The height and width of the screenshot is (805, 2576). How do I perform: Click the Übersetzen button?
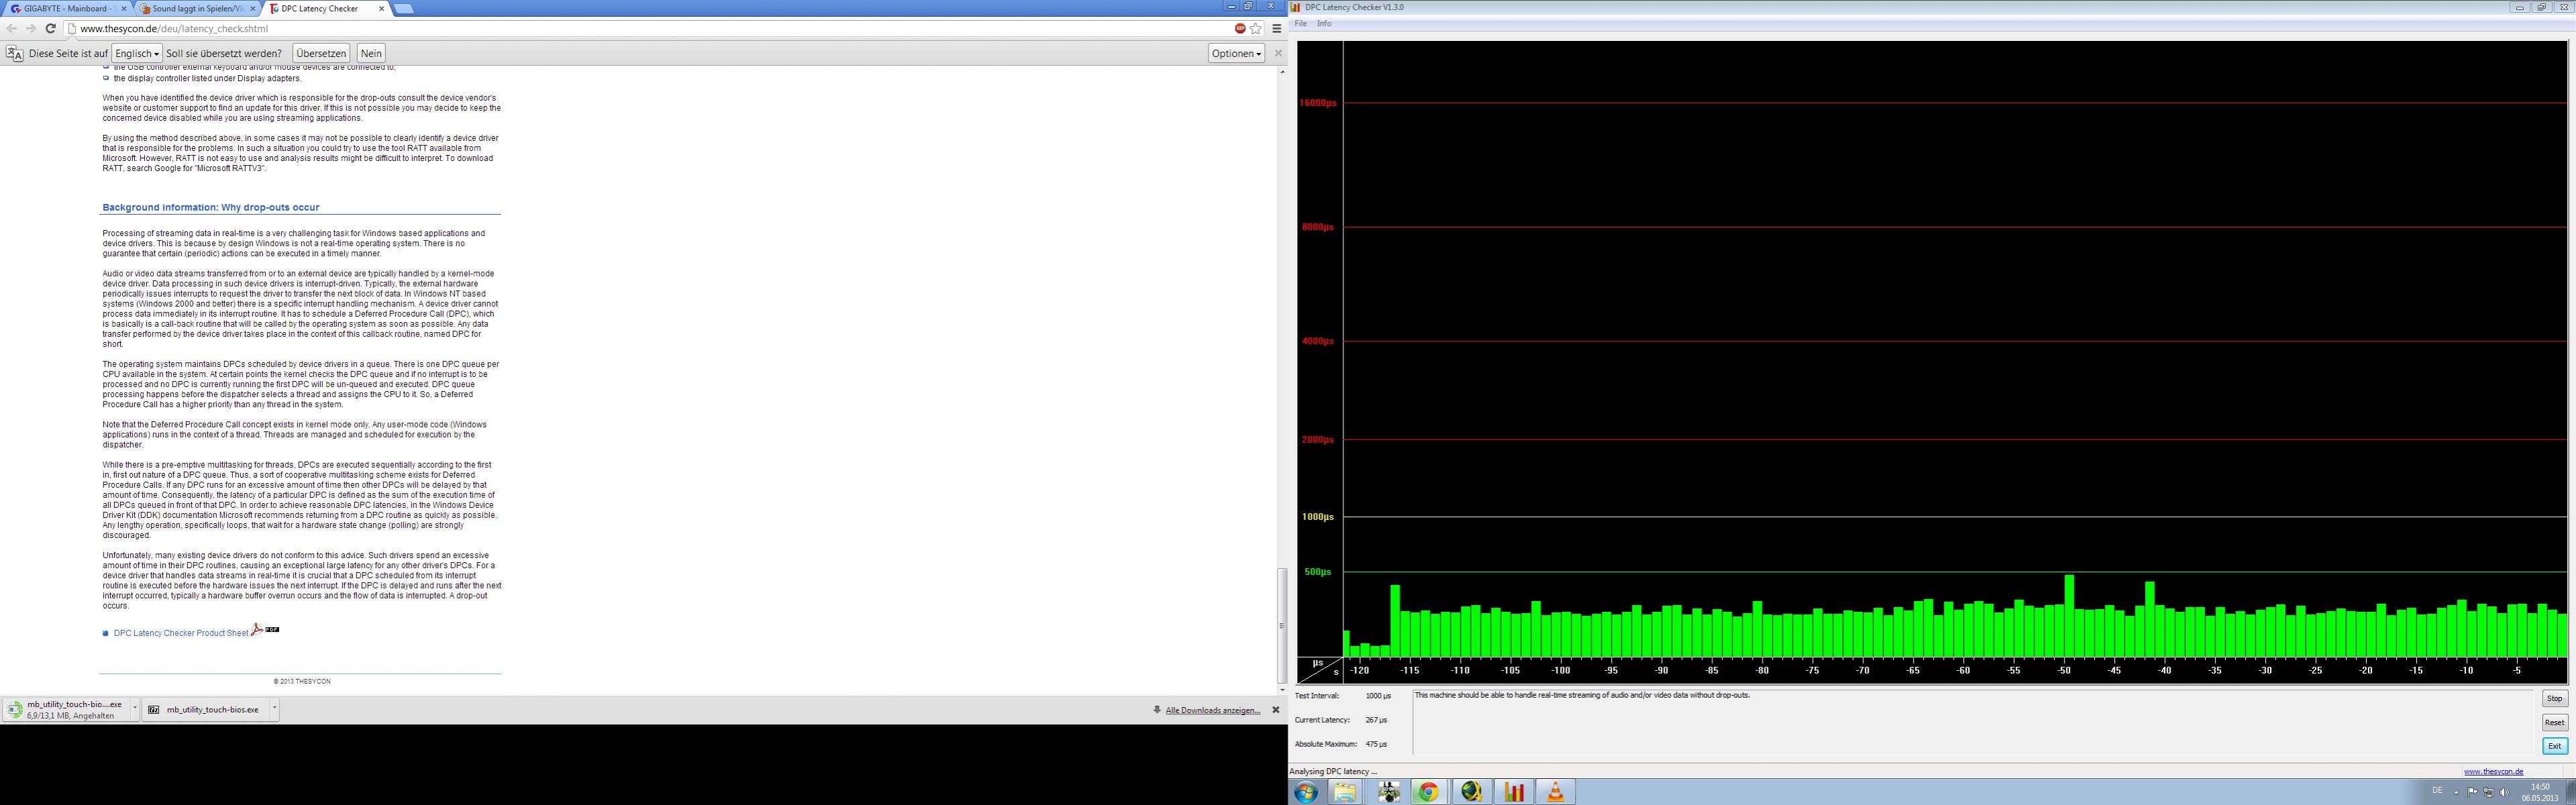[321, 54]
